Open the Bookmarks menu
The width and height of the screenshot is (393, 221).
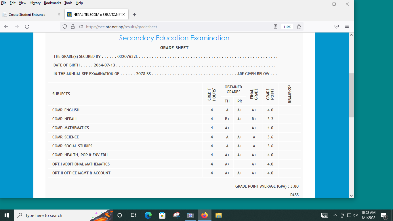coord(52,3)
